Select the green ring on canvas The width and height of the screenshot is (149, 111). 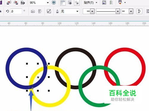(x=80, y=86)
